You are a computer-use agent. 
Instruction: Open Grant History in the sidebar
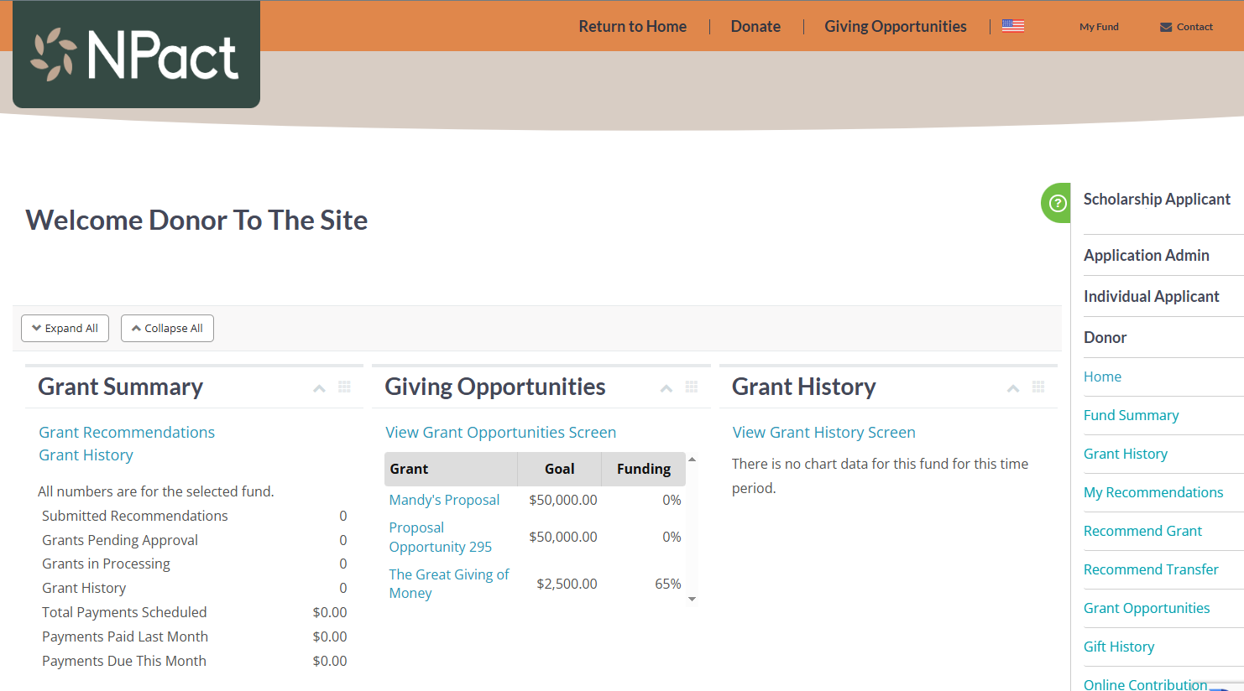1126,454
